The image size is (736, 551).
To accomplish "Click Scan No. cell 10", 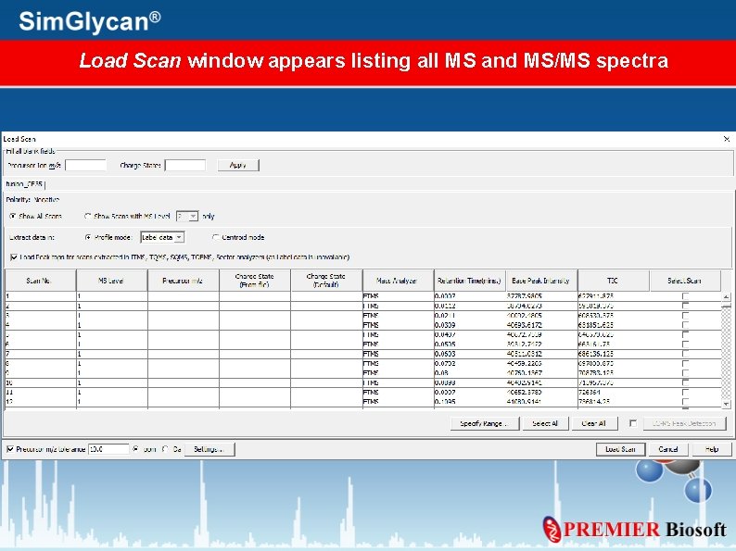I will coord(41,382).
